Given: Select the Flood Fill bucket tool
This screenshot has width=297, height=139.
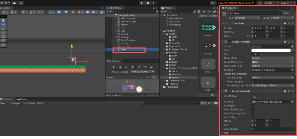Looking at the screenshot, I should tap(151, 67).
